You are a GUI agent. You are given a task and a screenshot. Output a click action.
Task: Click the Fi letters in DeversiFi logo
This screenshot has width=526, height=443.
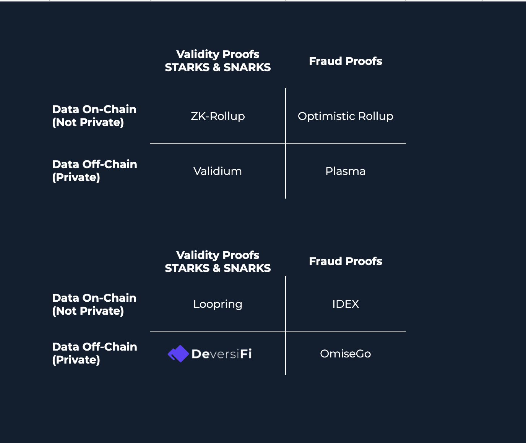(246, 354)
